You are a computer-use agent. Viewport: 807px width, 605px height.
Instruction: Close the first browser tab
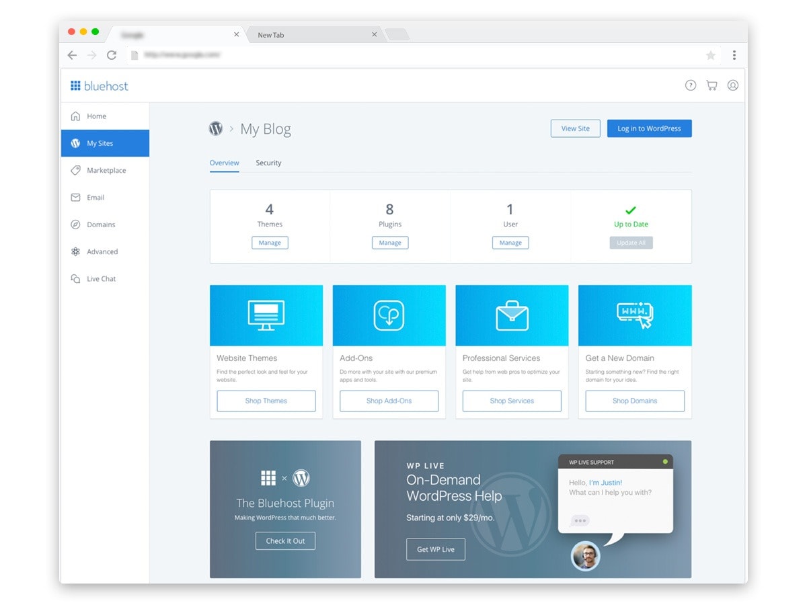pyautogui.click(x=236, y=34)
